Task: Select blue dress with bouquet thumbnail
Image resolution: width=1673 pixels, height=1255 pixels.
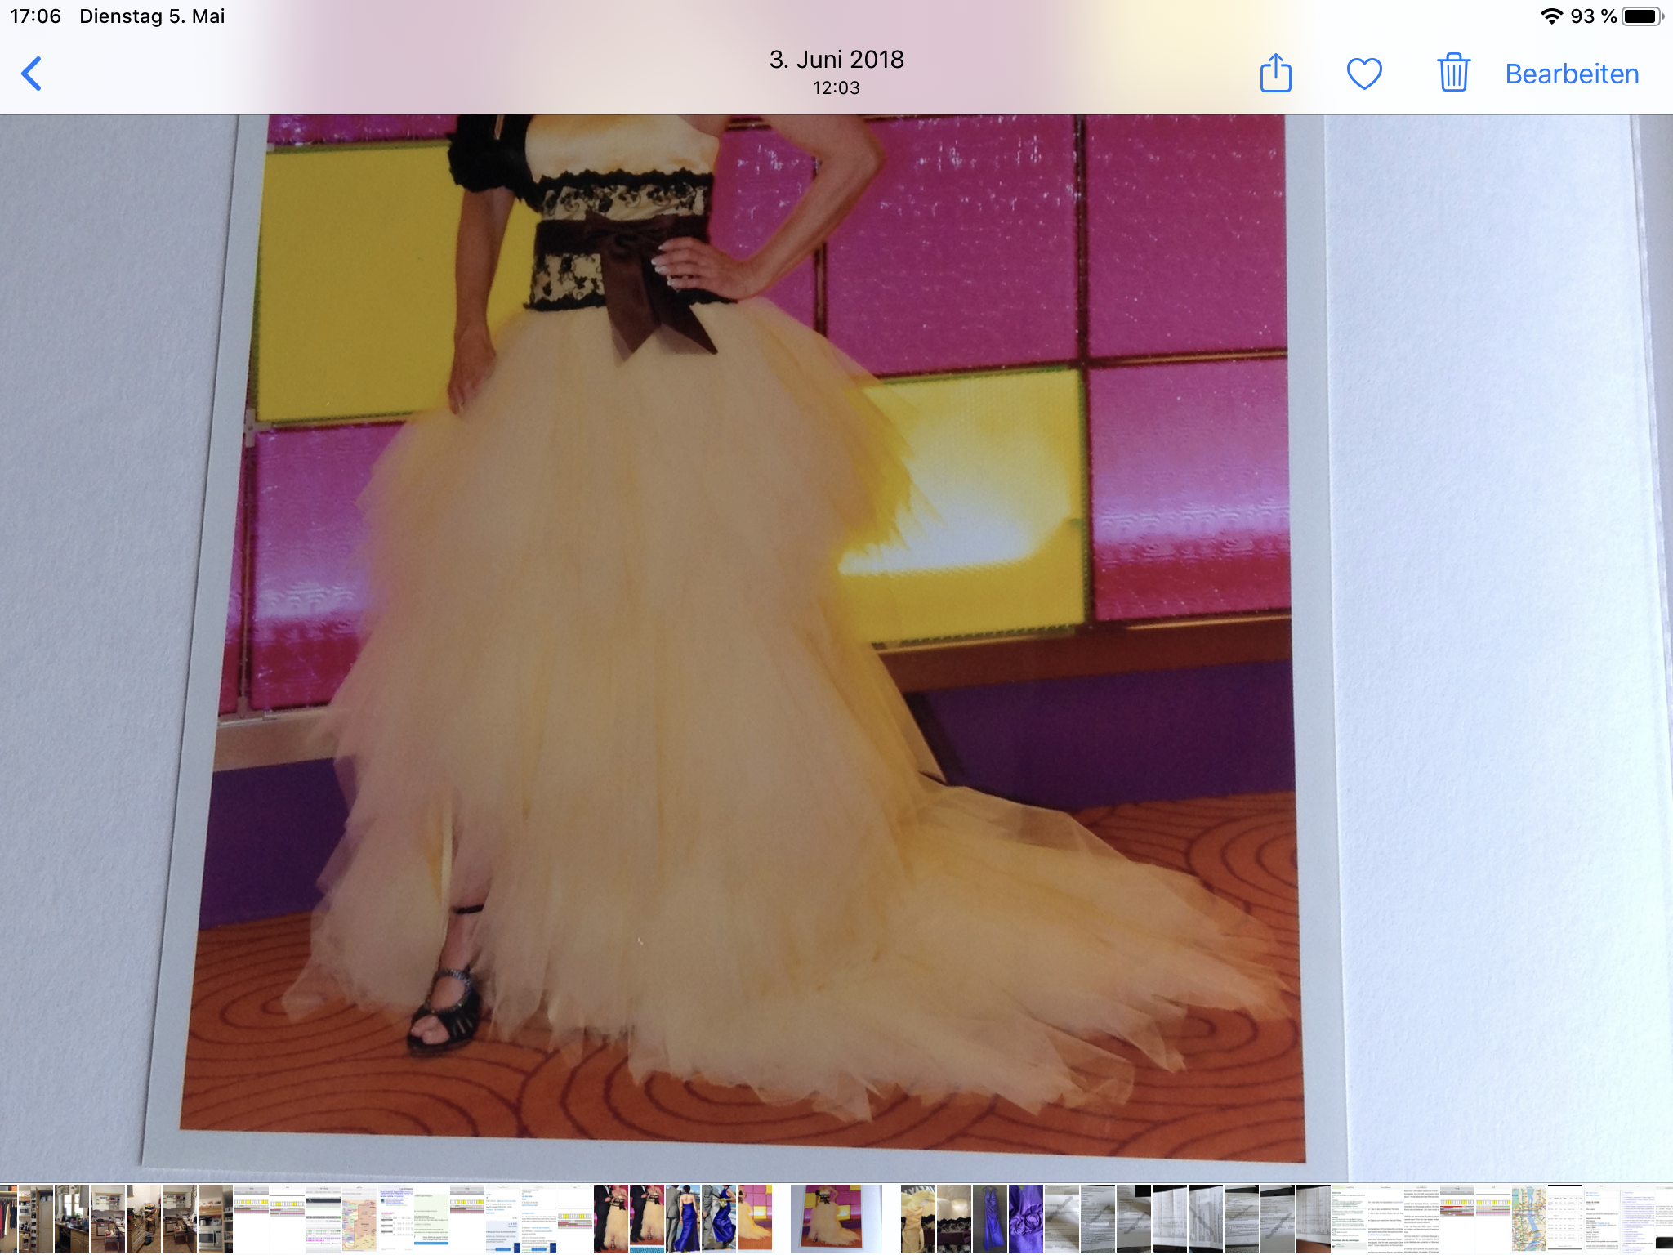Action: (719, 1218)
